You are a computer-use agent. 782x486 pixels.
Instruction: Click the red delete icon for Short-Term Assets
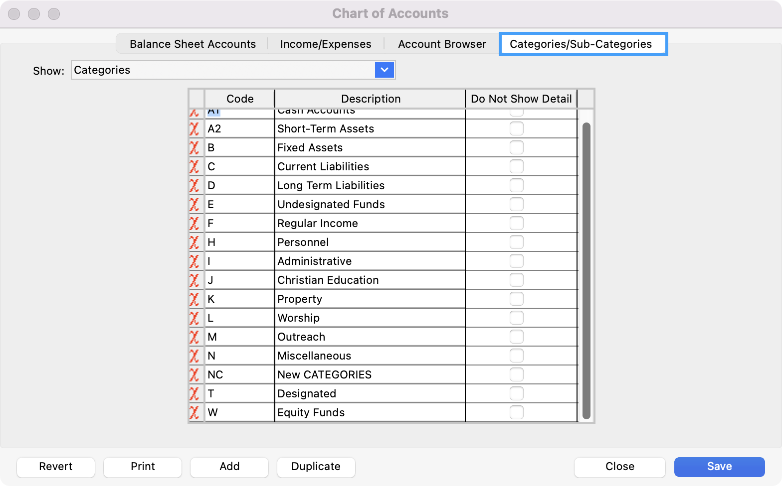click(195, 129)
